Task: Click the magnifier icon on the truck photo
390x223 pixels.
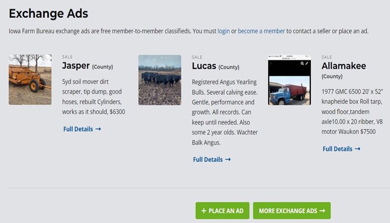Action: tap(303, 64)
